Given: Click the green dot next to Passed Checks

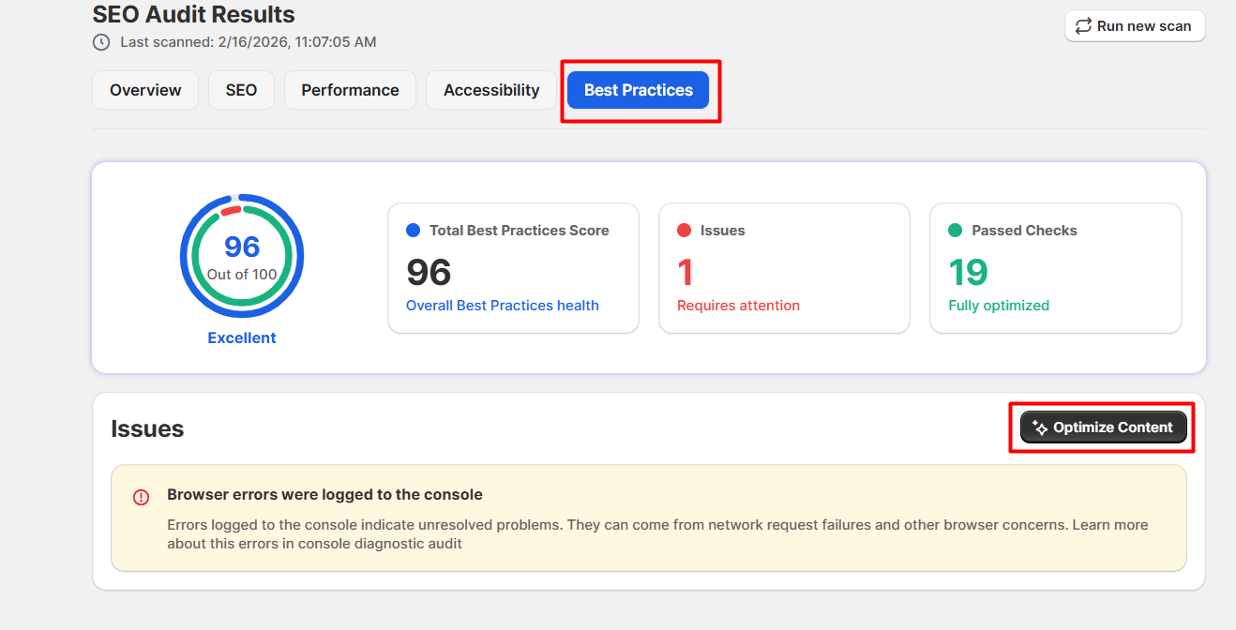Looking at the screenshot, I should tap(955, 231).
